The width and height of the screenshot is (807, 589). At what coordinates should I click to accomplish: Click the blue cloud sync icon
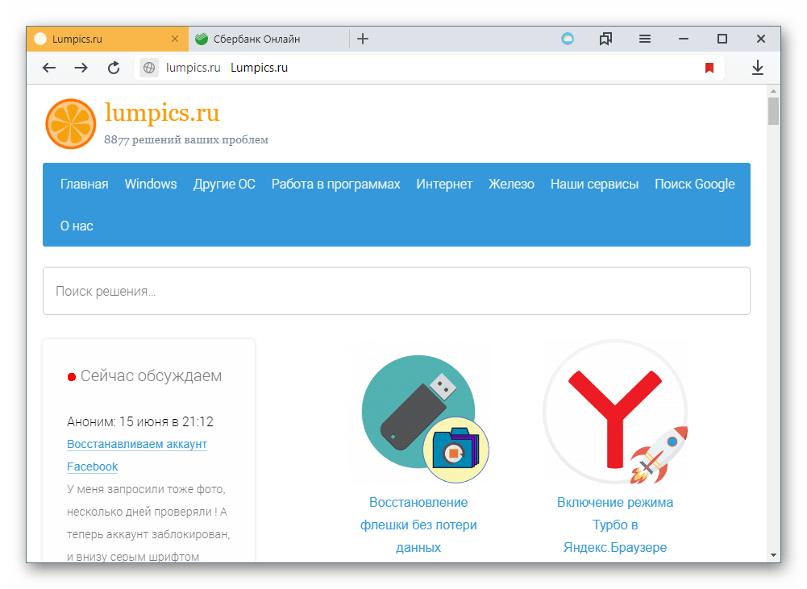[x=568, y=39]
